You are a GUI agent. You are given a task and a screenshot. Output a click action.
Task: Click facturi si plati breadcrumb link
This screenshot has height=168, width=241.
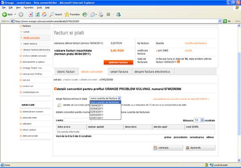71,80
